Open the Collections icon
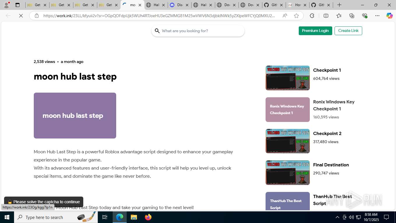Screen dimensions: 396x223 (x=352, y=16)
